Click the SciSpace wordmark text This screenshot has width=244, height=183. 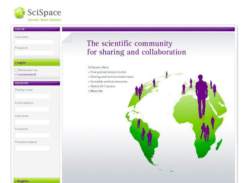44,12
